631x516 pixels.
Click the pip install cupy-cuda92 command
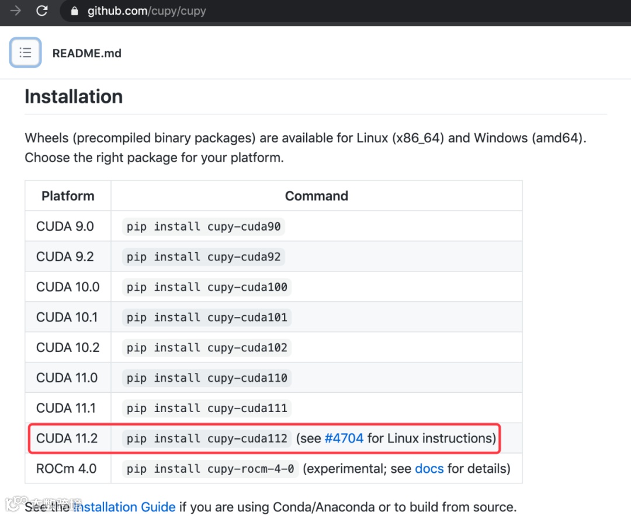point(203,257)
